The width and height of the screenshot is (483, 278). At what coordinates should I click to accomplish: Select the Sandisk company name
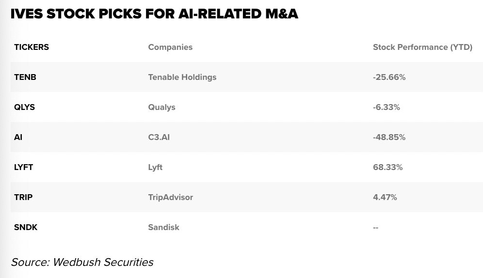163,227
